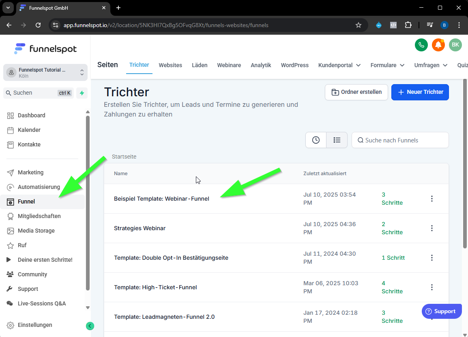
Task: Reload the page in browser
Action: pyautogui.click(x=38, y=25)
